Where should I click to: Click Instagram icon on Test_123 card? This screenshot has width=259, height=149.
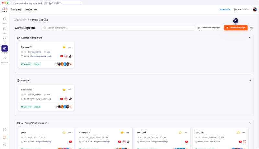pyautogui.click(x=245, y=142)
